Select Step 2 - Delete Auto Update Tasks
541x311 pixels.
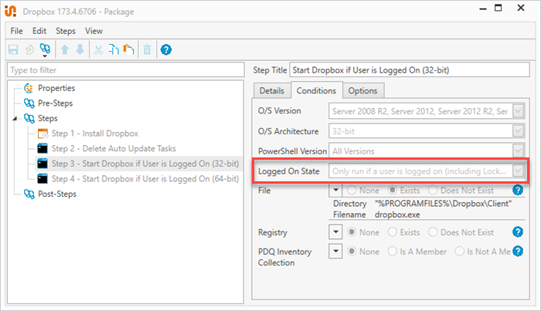coord(114,149)
